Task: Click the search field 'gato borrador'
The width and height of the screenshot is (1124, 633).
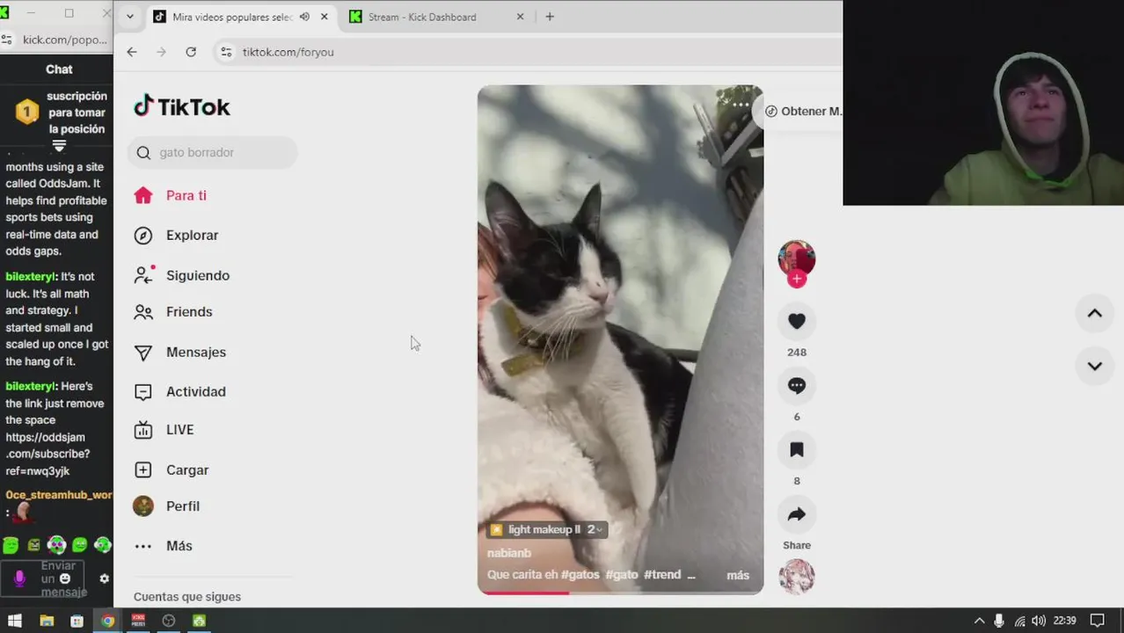Action: pyautogui.click(x=212, y=153)
